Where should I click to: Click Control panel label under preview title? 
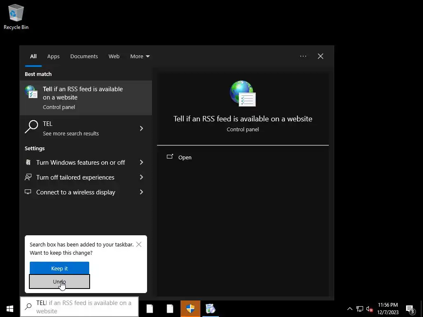[x=243, y=129]
